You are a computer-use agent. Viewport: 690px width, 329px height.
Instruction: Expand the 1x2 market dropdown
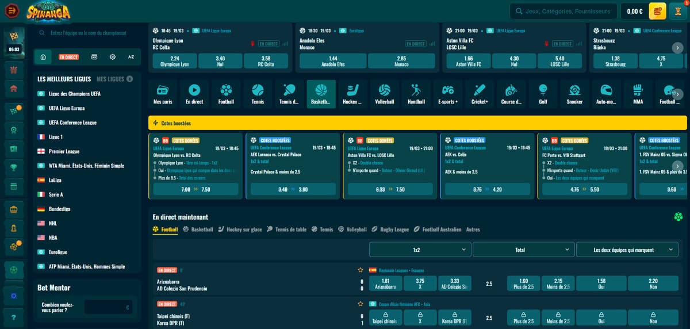pos(420,250)
